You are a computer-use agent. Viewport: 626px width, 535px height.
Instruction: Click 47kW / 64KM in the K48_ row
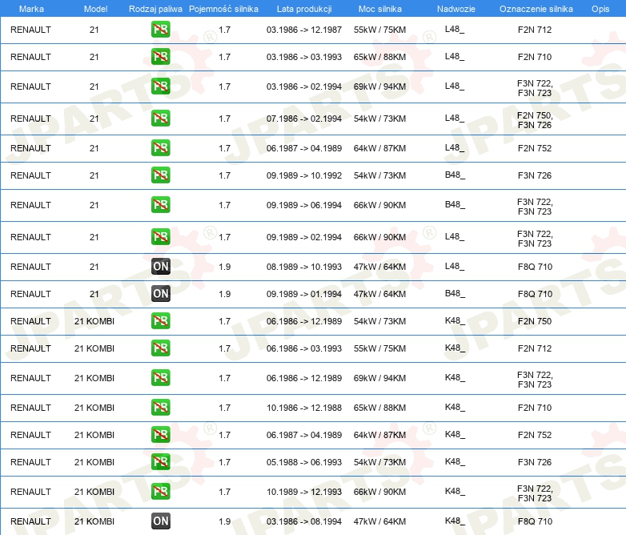coord(379,521)
